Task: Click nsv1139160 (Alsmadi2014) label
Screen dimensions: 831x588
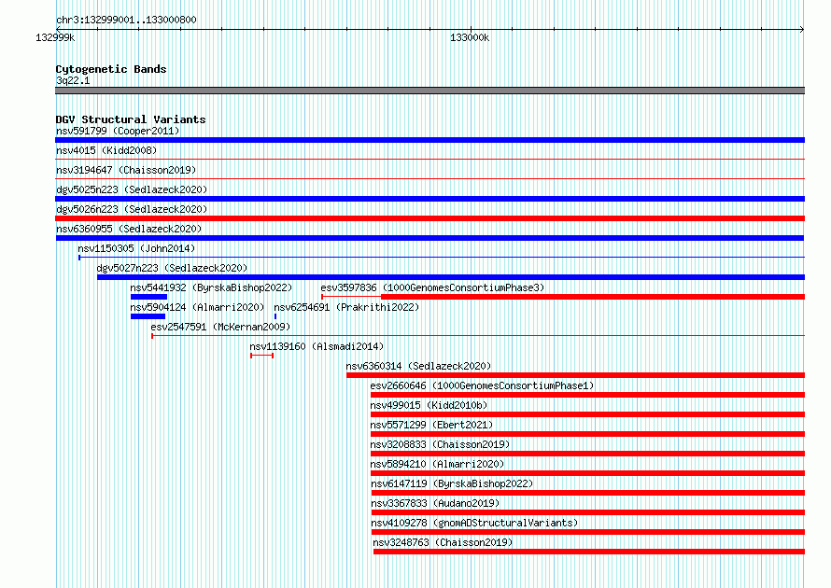Action: 317,346
